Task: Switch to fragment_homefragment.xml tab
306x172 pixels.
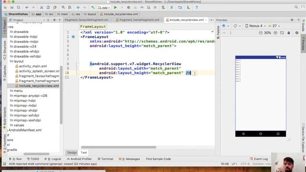Action: (x=139, y=20)
